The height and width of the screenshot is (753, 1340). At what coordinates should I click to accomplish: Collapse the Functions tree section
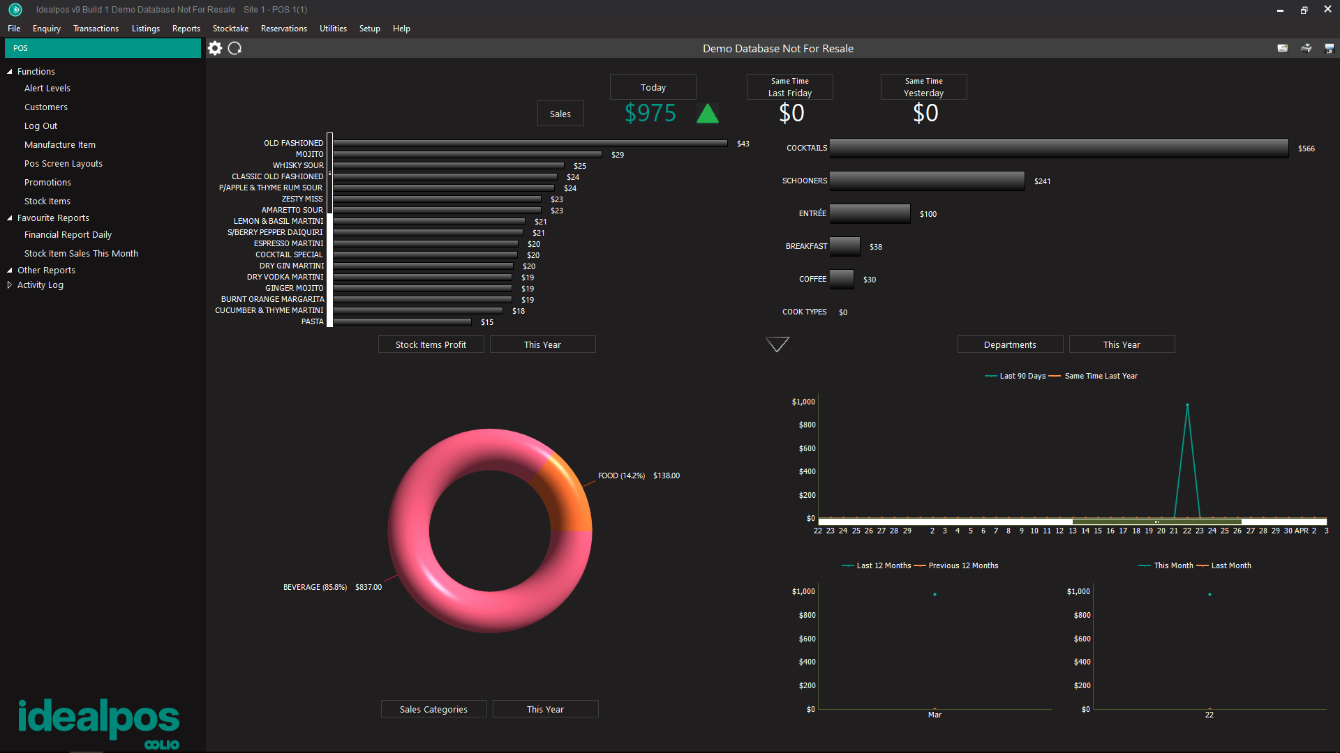(10, 72)
